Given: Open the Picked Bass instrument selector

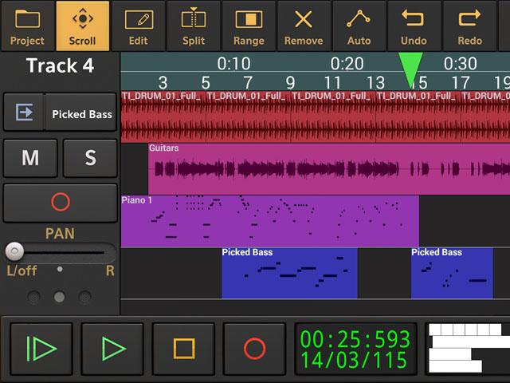Looking at the screenshot, I should point(81,114).
